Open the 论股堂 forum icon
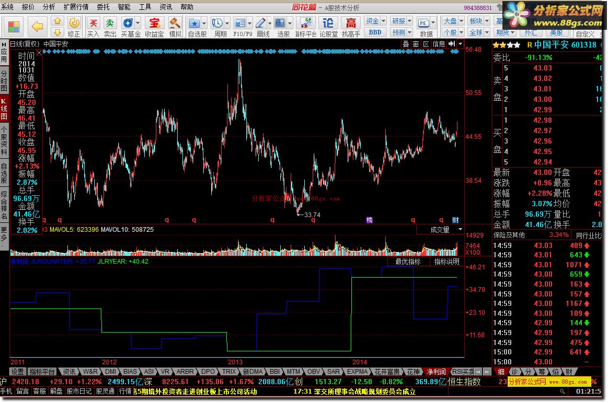The image size is (608, 403). click(328, 23)
